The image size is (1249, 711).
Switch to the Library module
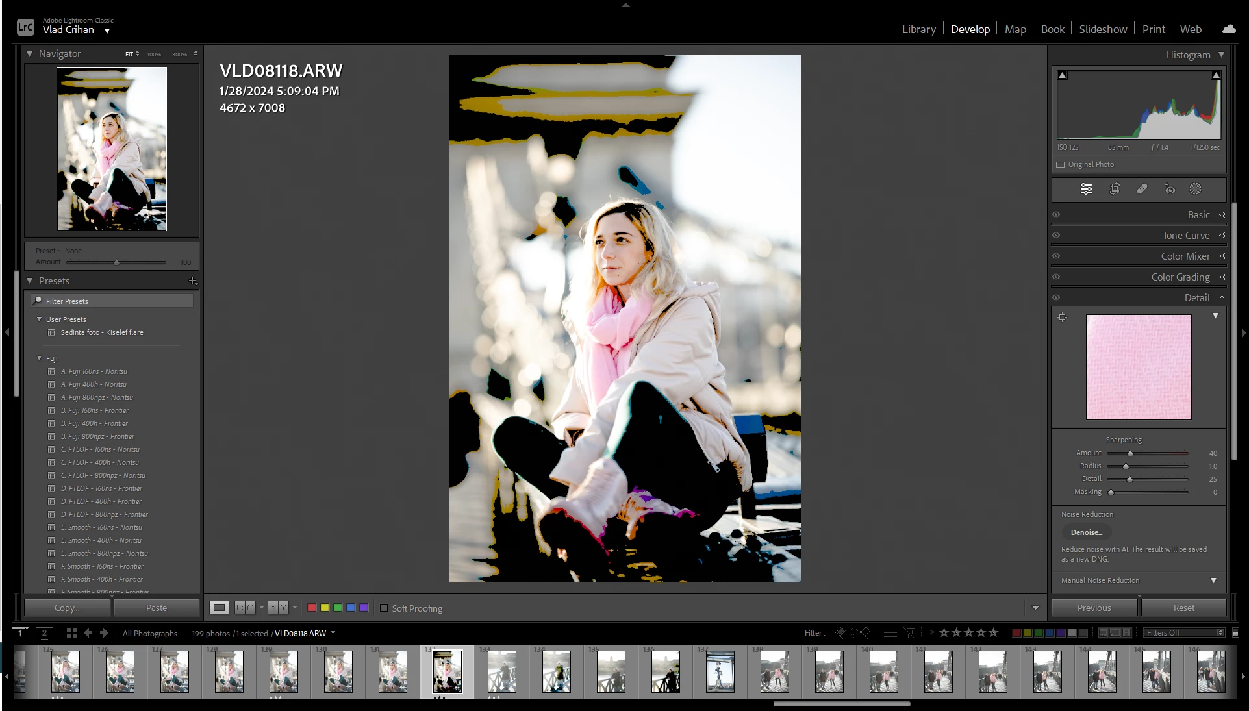[x=918, y=29]
